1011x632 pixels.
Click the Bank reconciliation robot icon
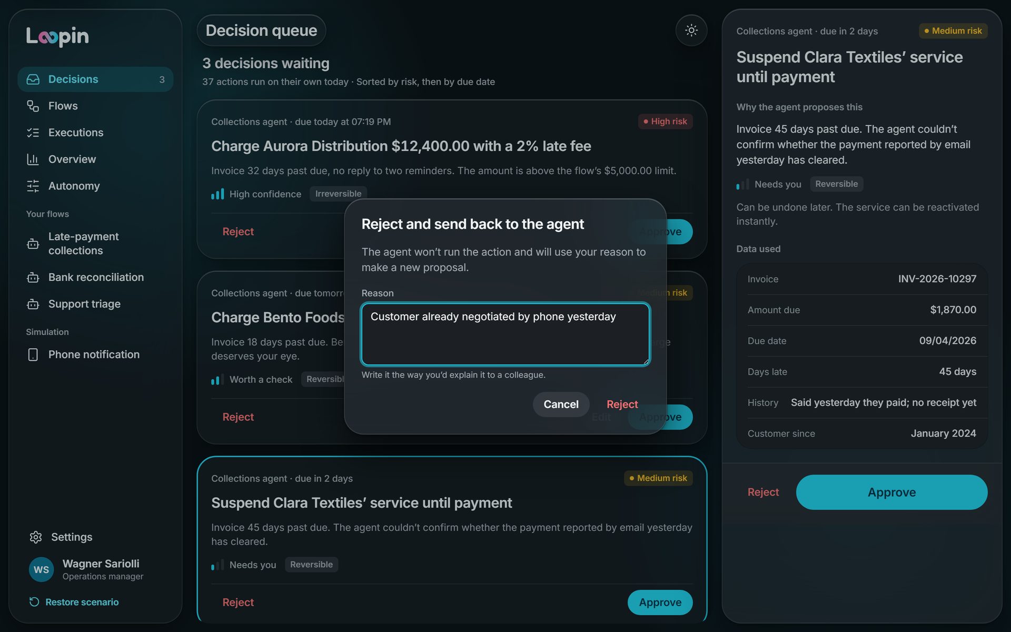[33, 277]
